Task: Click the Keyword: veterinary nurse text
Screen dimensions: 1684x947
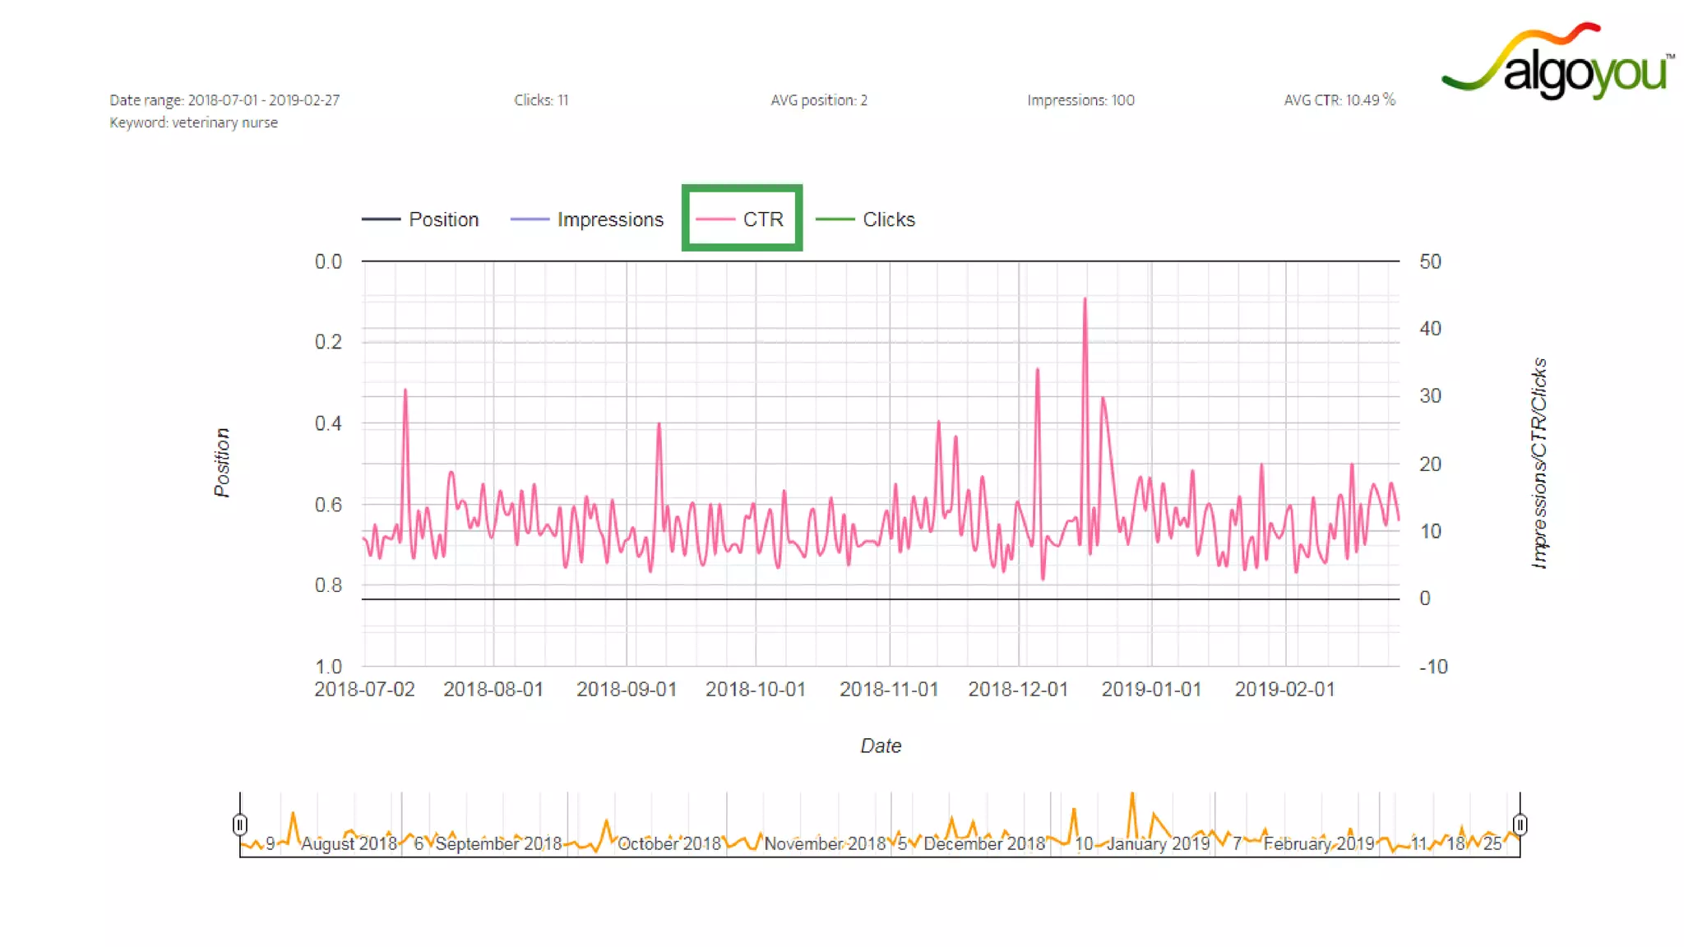Action: [194, 122]
